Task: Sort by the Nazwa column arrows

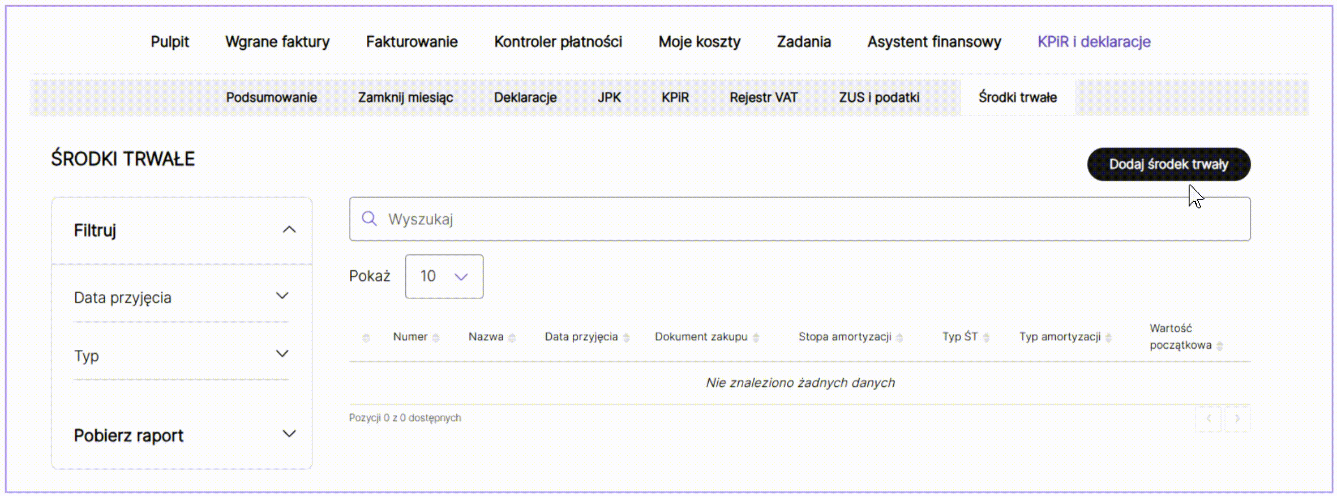Action: [x=512, y=337]
